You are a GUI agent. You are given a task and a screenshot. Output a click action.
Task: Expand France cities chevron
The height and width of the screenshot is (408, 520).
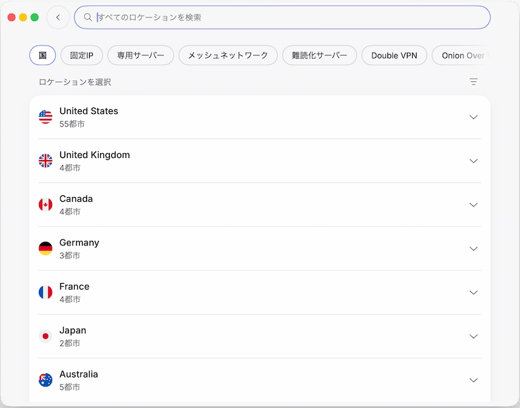[474, 292]
